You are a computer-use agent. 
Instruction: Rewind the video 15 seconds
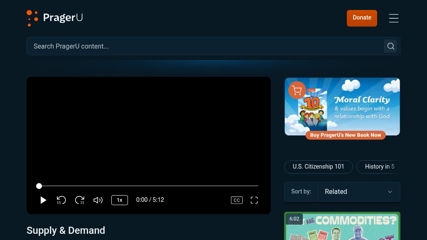[x=61, y=200]
